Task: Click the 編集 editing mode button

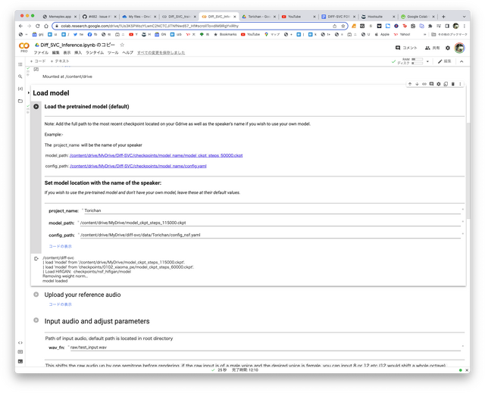Action: (445, 61)
